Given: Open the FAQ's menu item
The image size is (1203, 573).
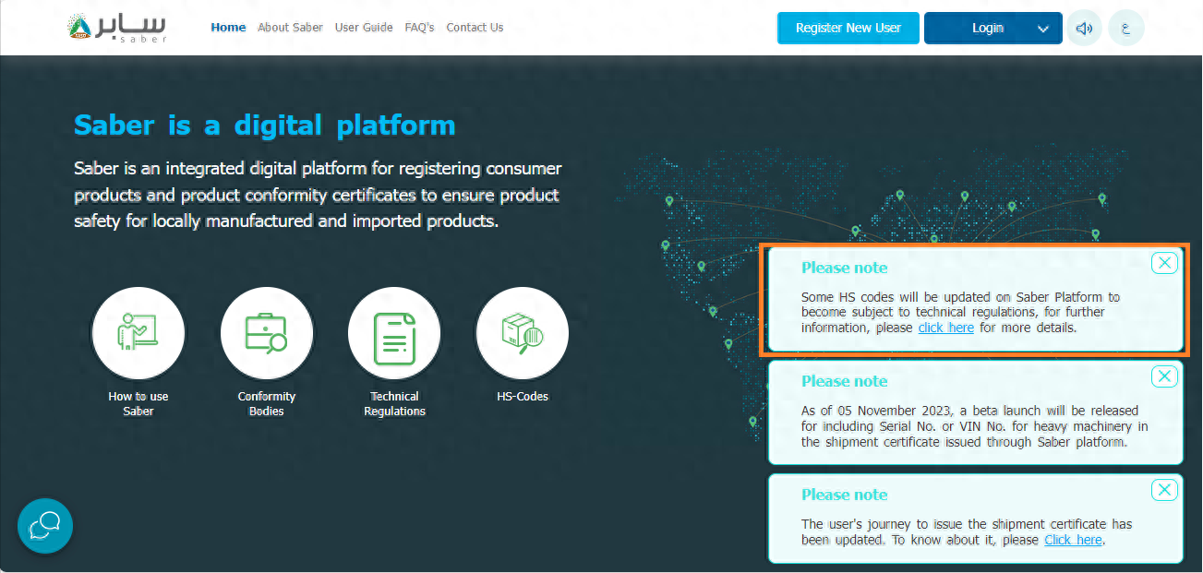Looking at the screenshot, I should pos(419,28).
